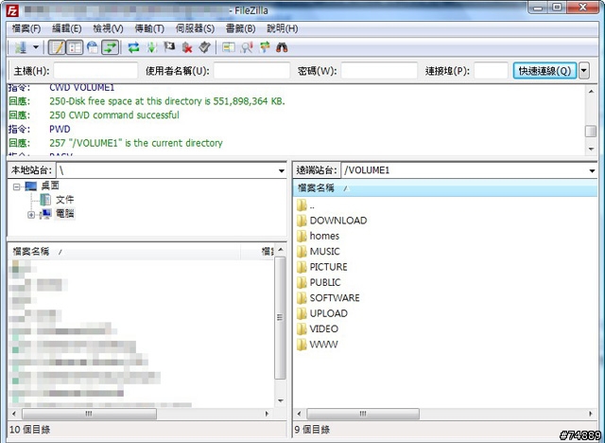Select the MUSIC folder
605x443 pixels.
click(x=324, y=252)
